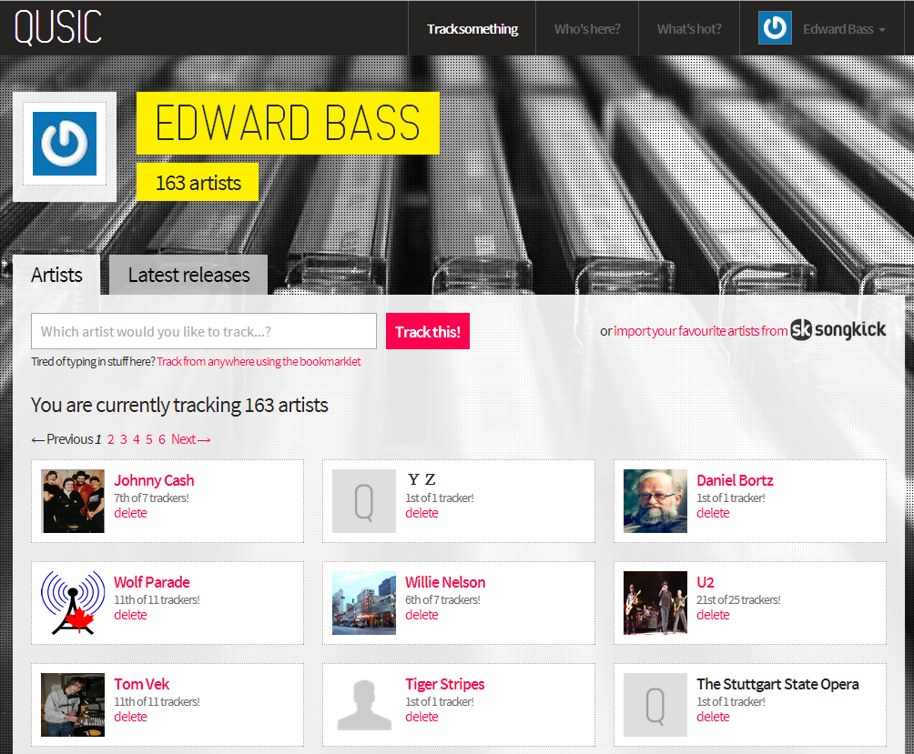Switch to the Latest releases tab
The height and width of the screenshot is (754, 914).
click(188, 275)
